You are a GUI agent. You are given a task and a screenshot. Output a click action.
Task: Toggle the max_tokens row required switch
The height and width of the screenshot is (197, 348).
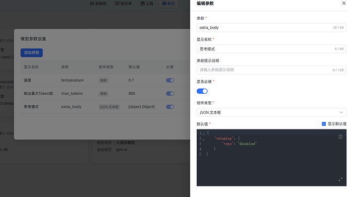(170, 94)
